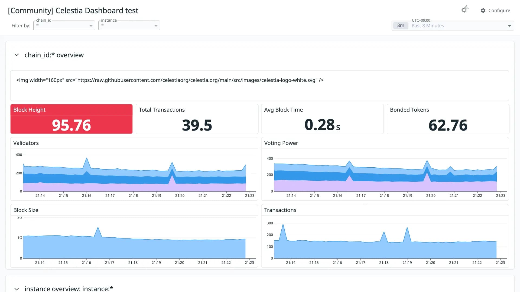Collapse the instance overview section chevron
520x292 pixels.
pos(17,289)
